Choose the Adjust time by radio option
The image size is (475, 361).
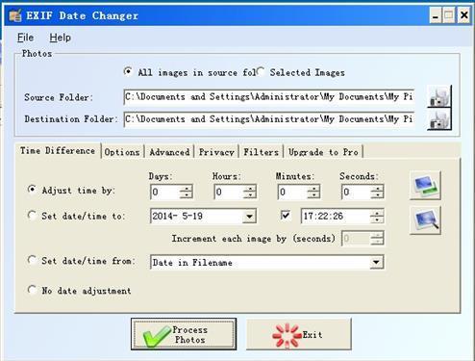click(32, 190)
